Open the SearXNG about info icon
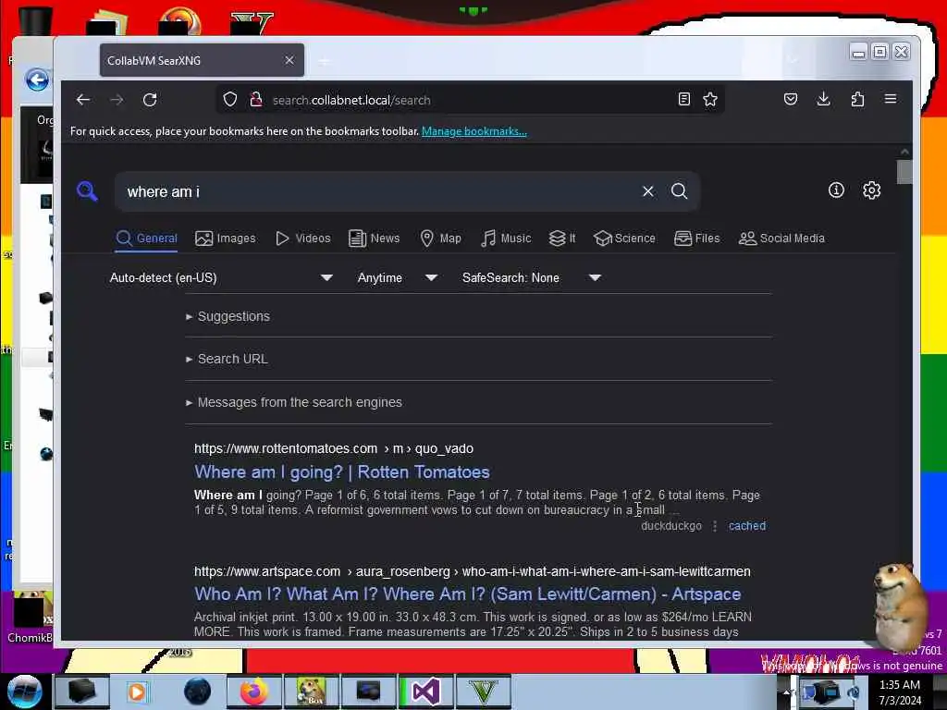The width and height of the screenshot is (947, 710). [836, 190]
